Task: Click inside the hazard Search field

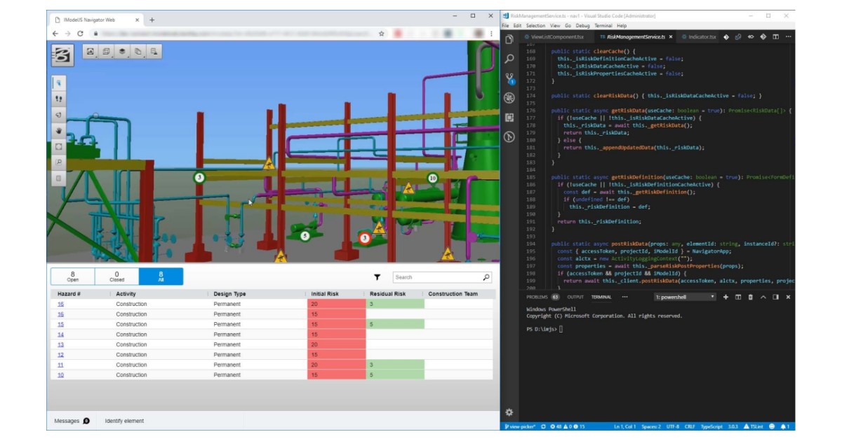Action: coord(442,277)
